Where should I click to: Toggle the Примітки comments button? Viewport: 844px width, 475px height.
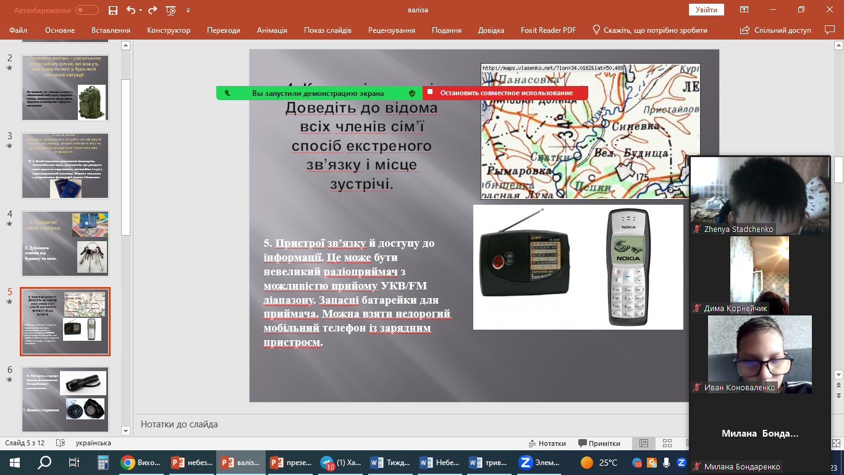tap(599, 443)
